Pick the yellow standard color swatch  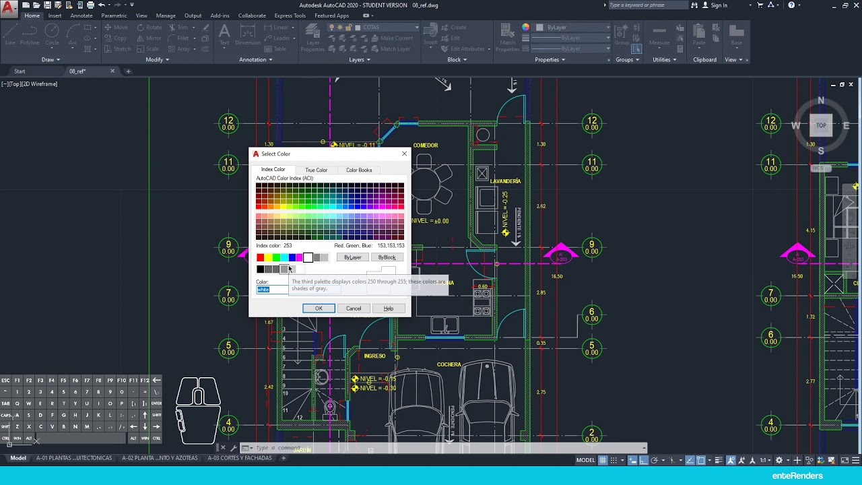pyautogui.click(x=268, y=257)
